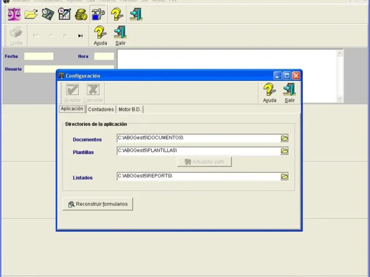Click the tools and wrench configuration icon

[x=98, y=14]
